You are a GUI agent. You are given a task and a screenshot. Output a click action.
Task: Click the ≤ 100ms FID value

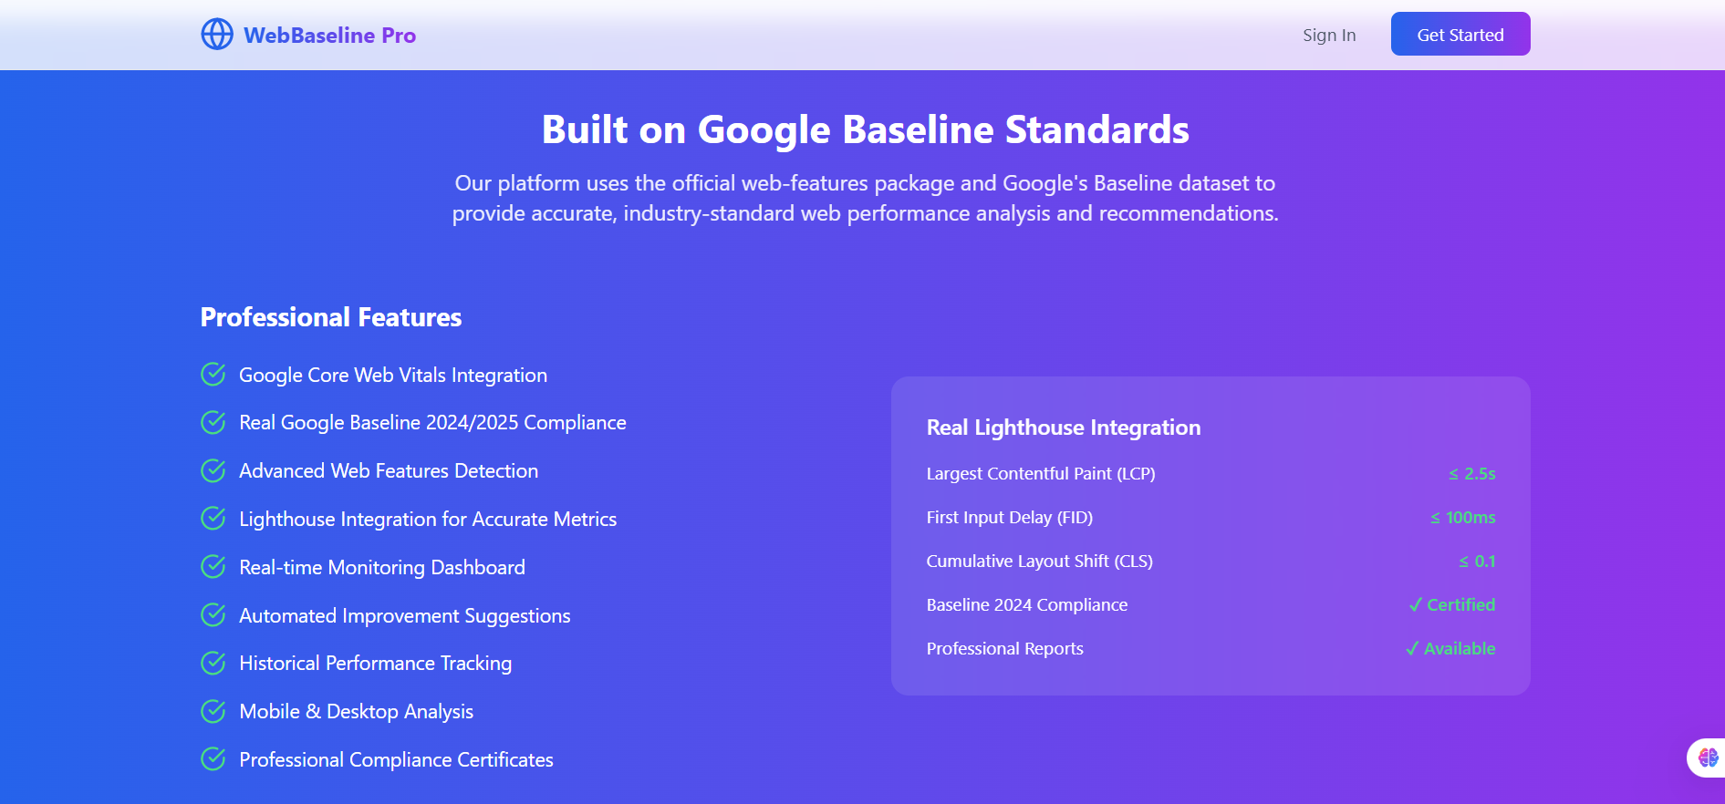(x=1463, y=518)
